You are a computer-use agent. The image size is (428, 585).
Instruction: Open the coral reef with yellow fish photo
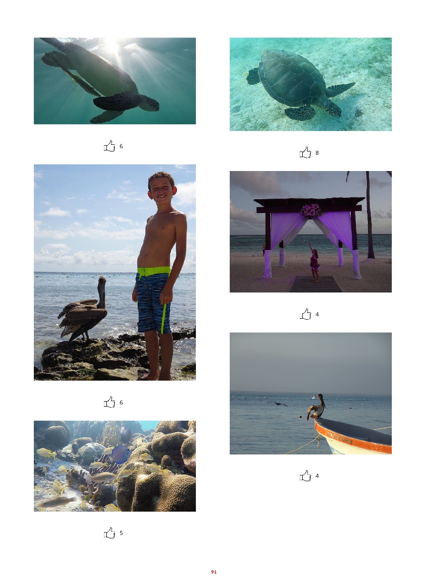115,466
